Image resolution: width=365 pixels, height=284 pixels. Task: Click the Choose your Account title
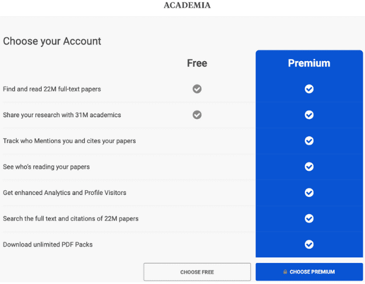pos(52,41)
